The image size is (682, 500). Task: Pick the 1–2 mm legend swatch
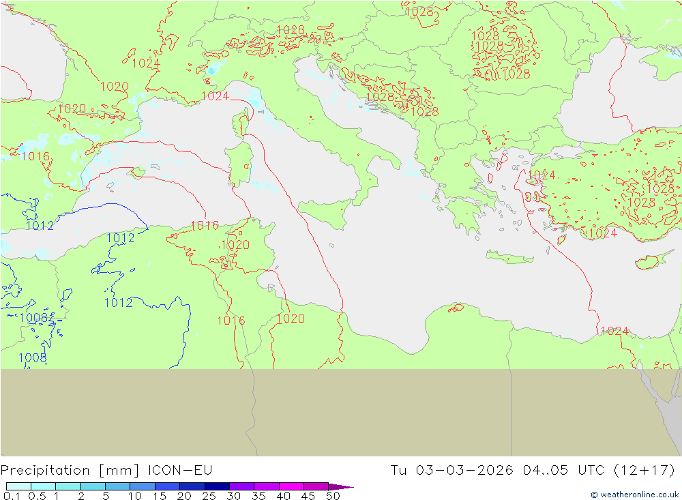coord(68,486)
